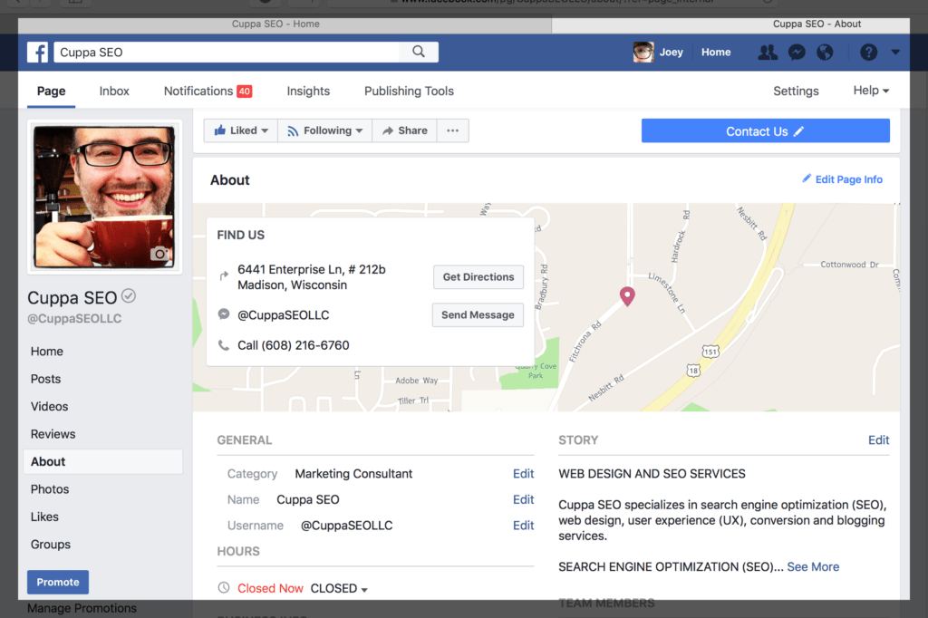
Task: Click Edit next to Category
Action: (523, 474)
